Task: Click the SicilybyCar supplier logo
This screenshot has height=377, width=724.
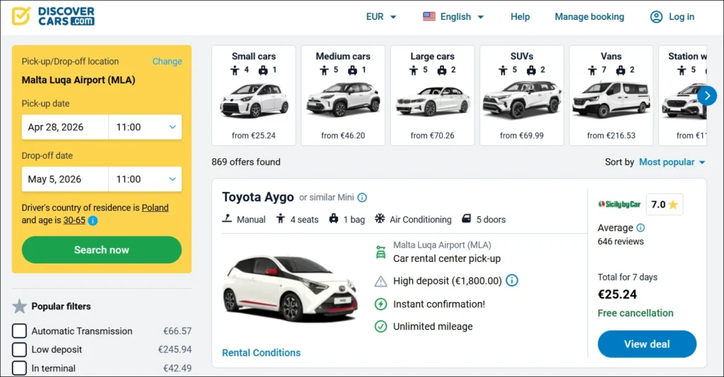Action: point(619,205)
